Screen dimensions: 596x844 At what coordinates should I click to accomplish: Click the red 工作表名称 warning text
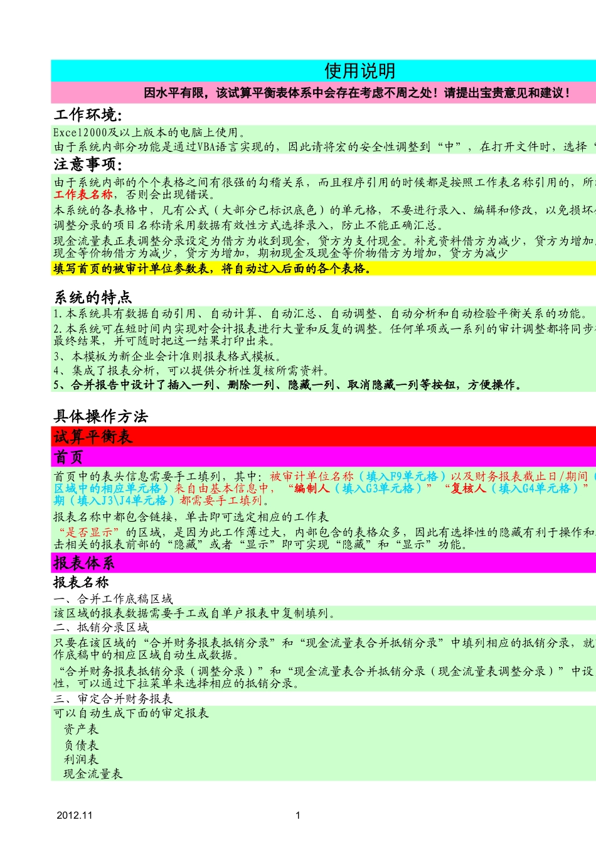[x=83, y=195]
